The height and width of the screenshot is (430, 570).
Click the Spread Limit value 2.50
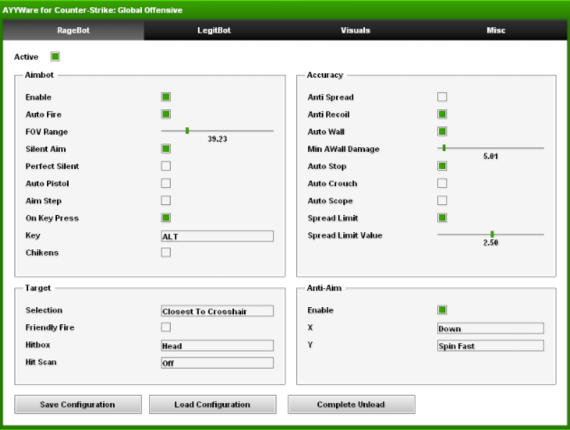point(491,242)
